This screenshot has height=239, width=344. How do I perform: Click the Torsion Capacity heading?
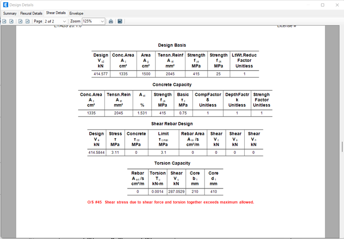172,163
